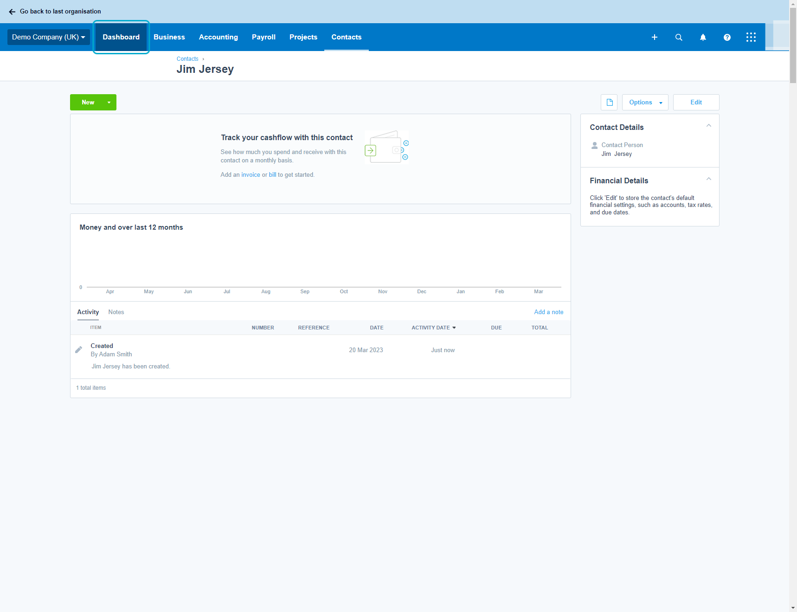Click the Created activity row title
797x612 pixels.
102,346
